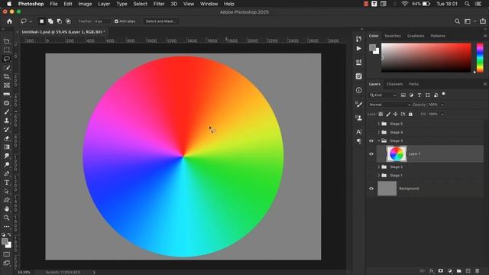Screen dimensions: 489x275
Task: Open the Character panel icon
Action: click(358, 131)
